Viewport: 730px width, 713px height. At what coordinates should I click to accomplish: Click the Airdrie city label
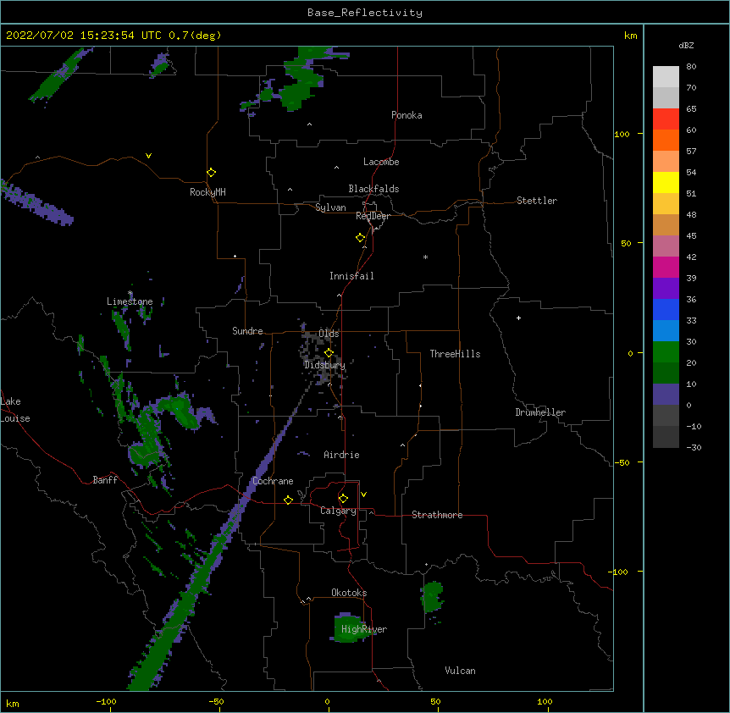pos(342,455)
